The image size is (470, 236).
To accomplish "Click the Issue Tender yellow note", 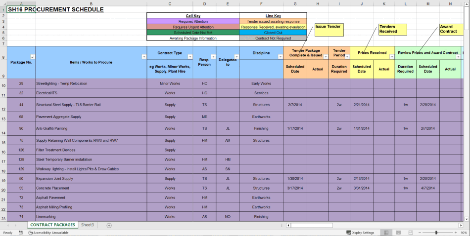I will tap(329, 30).
